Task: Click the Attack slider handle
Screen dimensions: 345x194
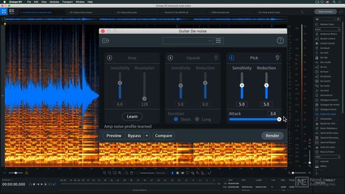Action: [279, 119]
